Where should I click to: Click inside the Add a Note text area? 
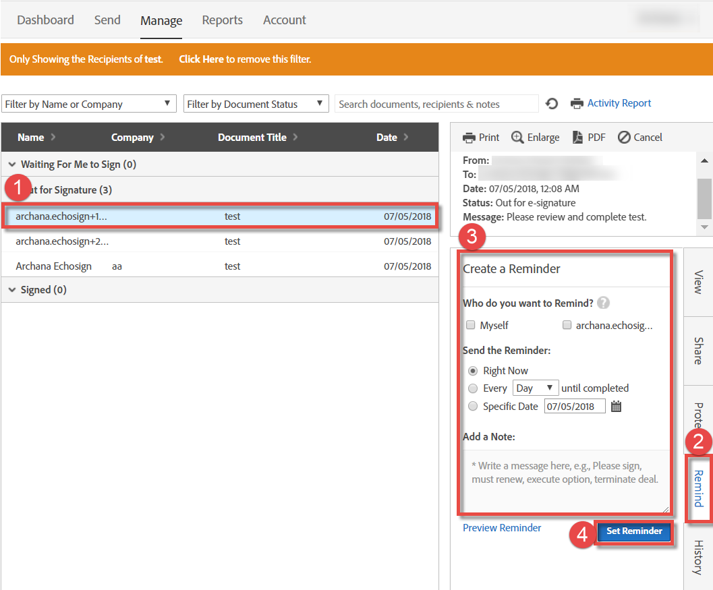565,479
